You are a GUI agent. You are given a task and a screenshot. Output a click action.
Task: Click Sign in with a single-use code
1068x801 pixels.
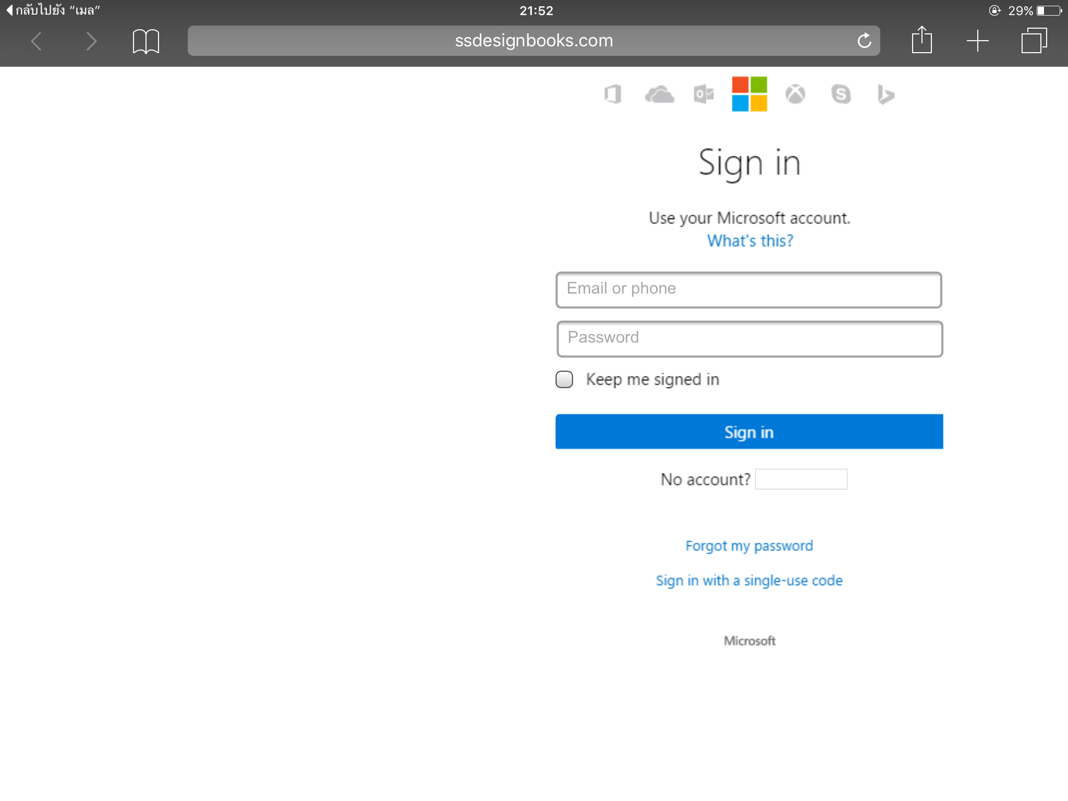click(x=749, y=581)
